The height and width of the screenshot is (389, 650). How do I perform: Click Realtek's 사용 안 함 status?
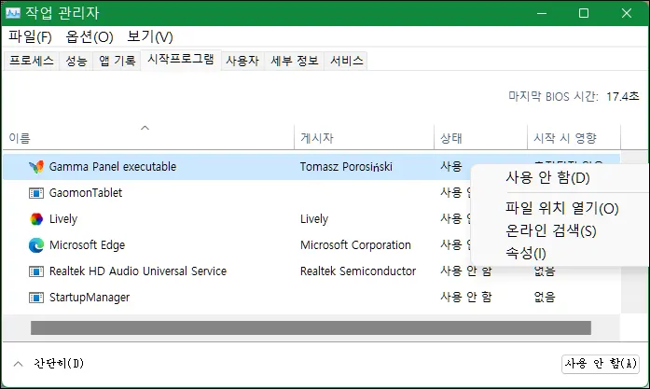click(466, 271)
